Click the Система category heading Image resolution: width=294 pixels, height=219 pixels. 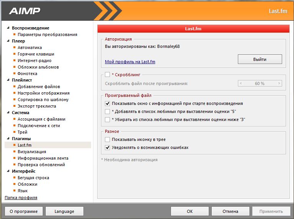pyautogui.click(x=20, y=113)
